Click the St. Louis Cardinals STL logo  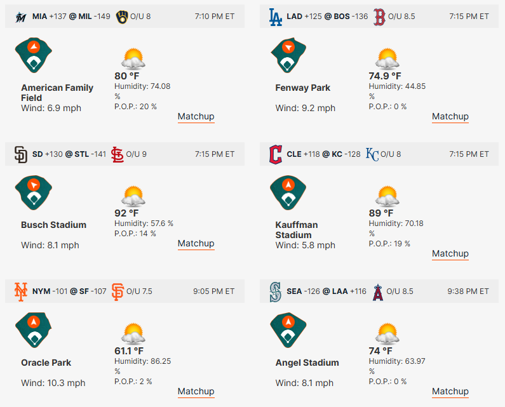tap(118, 154)
